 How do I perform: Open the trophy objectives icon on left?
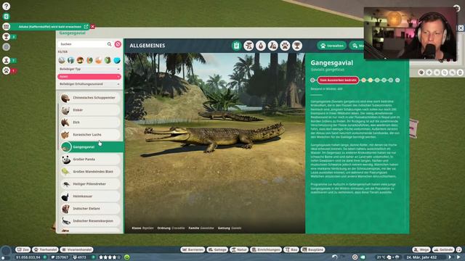[x=7, y=37]
